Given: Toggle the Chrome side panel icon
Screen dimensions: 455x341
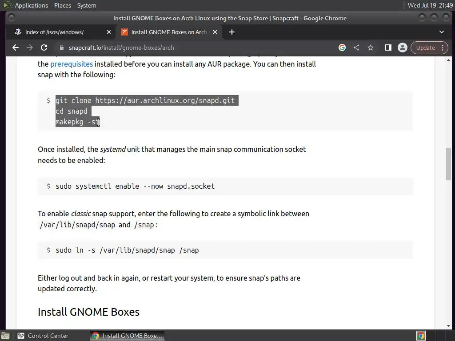Looking at the screenshot, I should pyautogui.click(x=388, y=48).
